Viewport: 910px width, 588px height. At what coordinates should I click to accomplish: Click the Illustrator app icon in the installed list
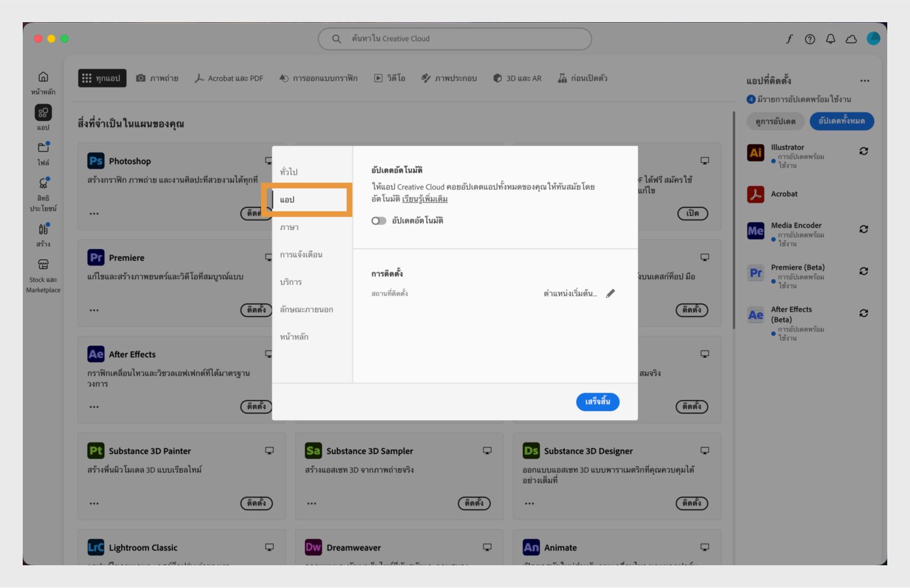pyautogui.click(x=755, y=152)
